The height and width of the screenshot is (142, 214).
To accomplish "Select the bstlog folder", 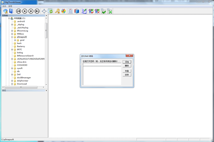I will (x=20, y=52).
